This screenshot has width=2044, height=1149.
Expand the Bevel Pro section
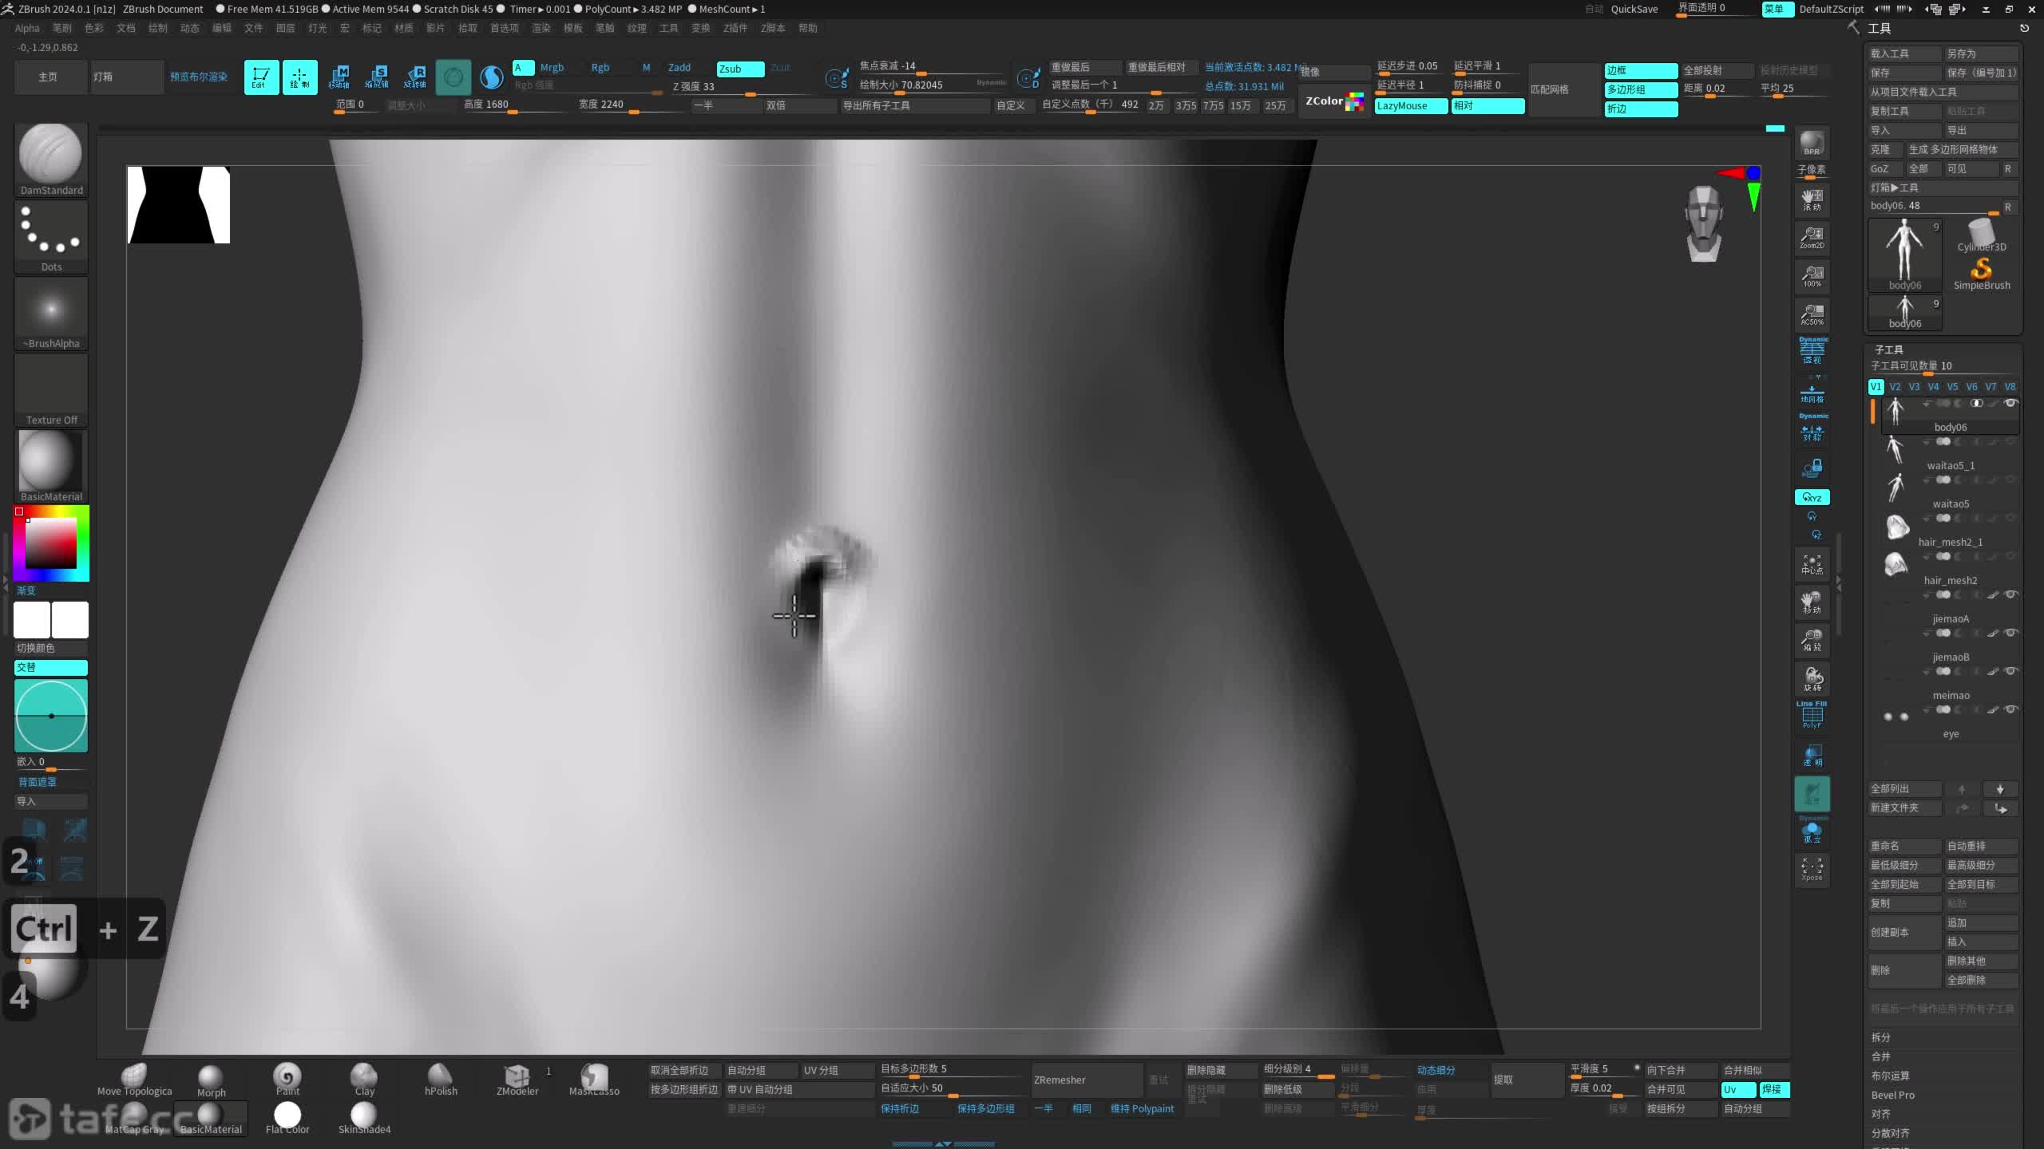click(x=1892, y=1095)
